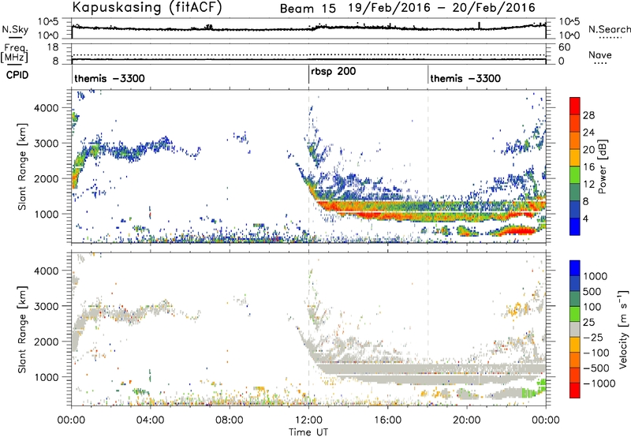
Task: Click the "-500" value on the velocity color bar
Action: pos(596,368)
